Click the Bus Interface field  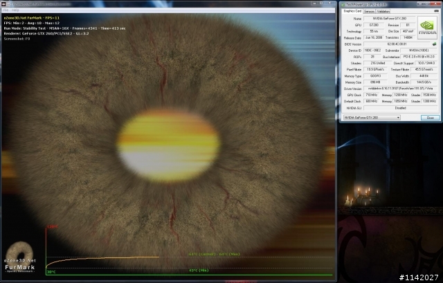(x=419, y=57)
